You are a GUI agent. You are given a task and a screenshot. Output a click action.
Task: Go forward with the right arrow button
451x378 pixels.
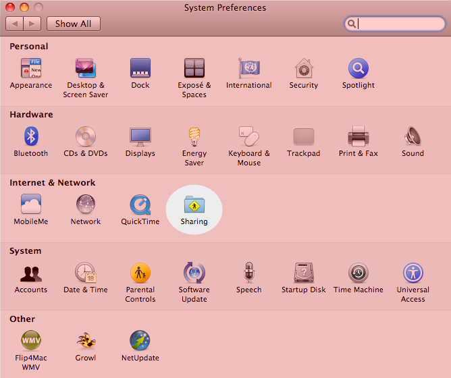click(x=32, y=24)
